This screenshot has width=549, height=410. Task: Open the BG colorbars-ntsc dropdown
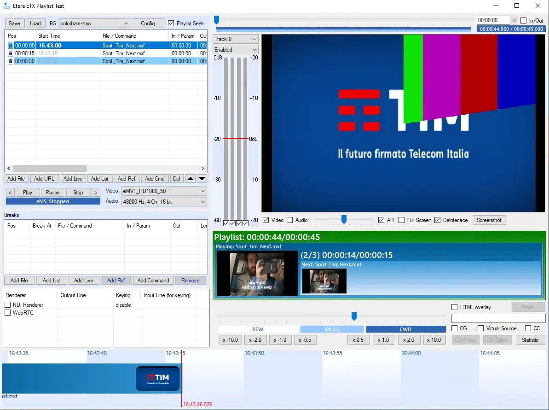tap(126, 23)
